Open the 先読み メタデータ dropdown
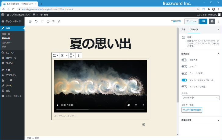The image size is (222, 140). pos(200,98)
